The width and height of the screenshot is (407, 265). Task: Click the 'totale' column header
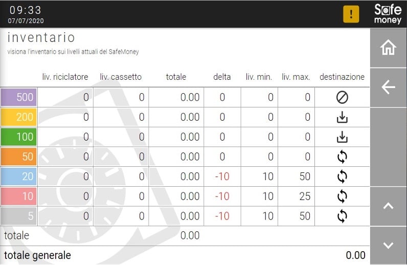coord(176,77)
